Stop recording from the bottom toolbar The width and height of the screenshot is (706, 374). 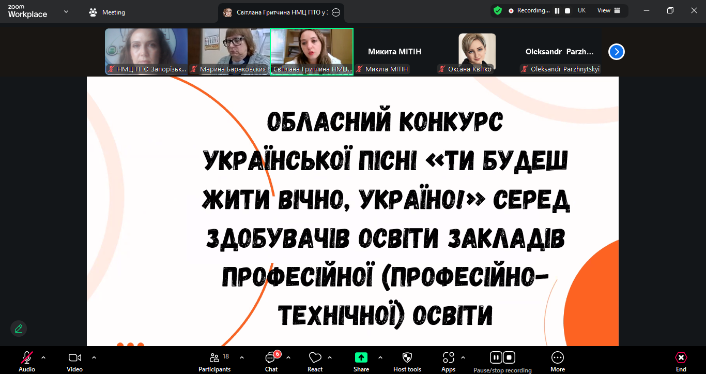tap(509, 357)
